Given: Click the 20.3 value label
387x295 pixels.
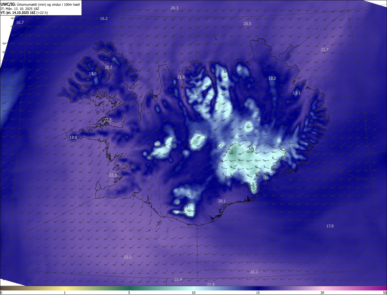Looking at the screenshot, I should click(174, 8).
